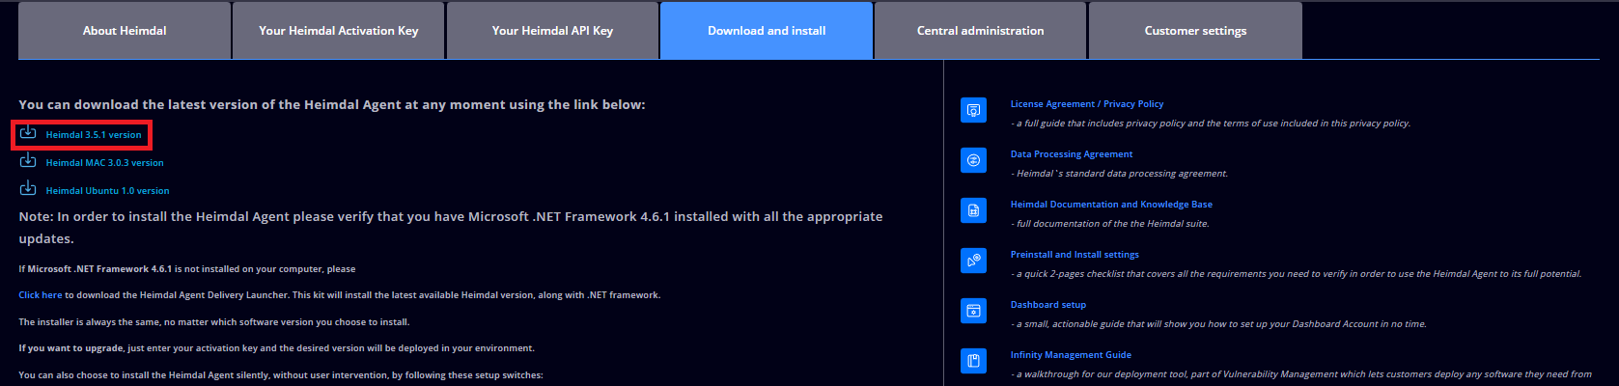Screen dimensions: 1619x386
Task: Follow the 'Click here' Delivery Launcher link
Action: tap(41, 295)
